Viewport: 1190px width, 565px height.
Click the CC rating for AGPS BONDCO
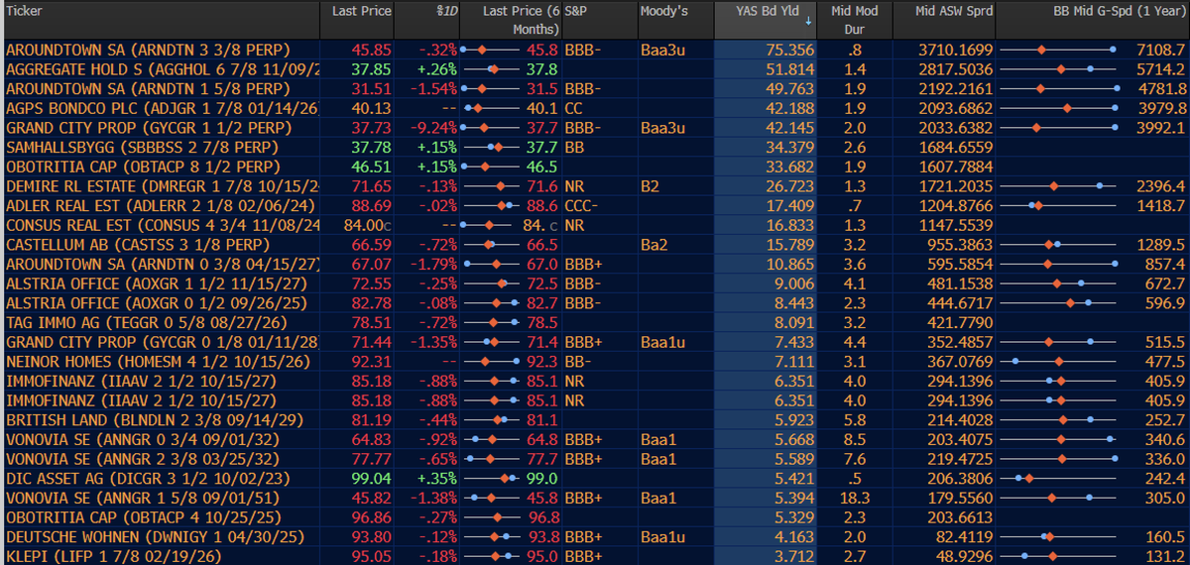click(x=573, y=108)
